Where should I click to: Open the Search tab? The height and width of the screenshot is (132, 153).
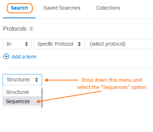click(x=20, y=8)
